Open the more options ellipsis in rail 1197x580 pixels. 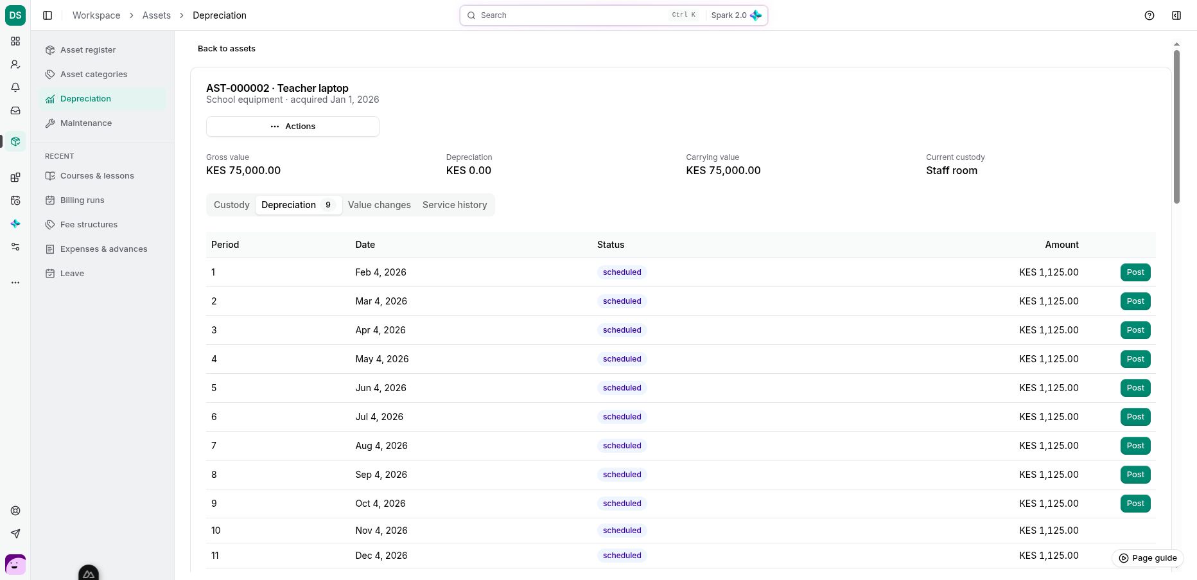click(x=15, y=283)
